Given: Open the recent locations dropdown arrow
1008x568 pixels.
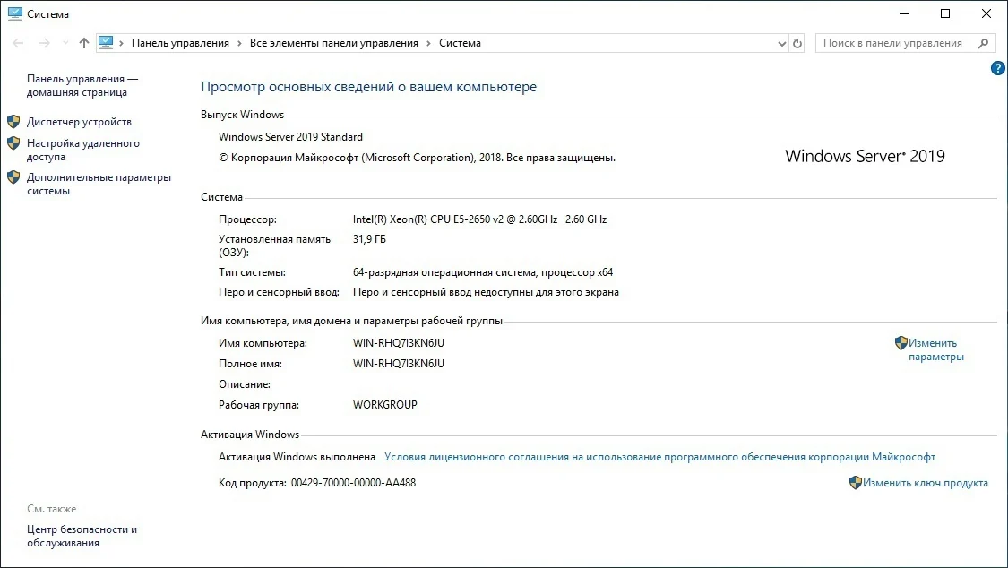Looking at the screenshot, I should (65, 43).
